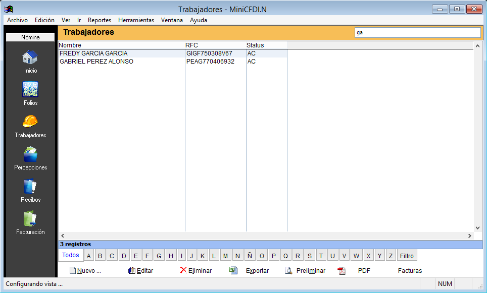Filter workers by letter F
This screenshot has height=293, width=487.
(147, 256)
